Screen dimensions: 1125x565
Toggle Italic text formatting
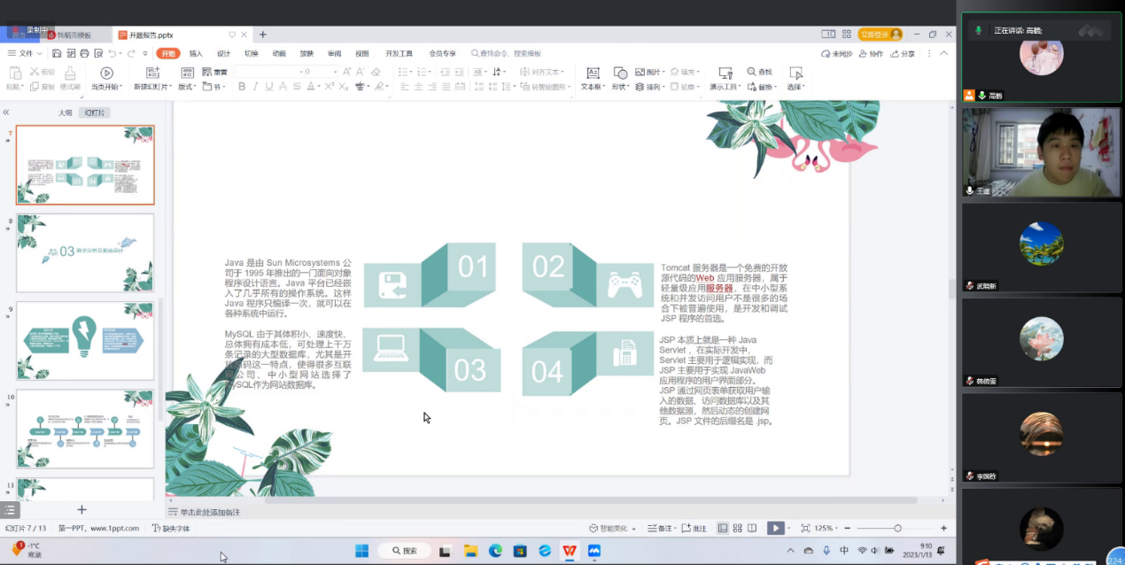click(256, 87)
